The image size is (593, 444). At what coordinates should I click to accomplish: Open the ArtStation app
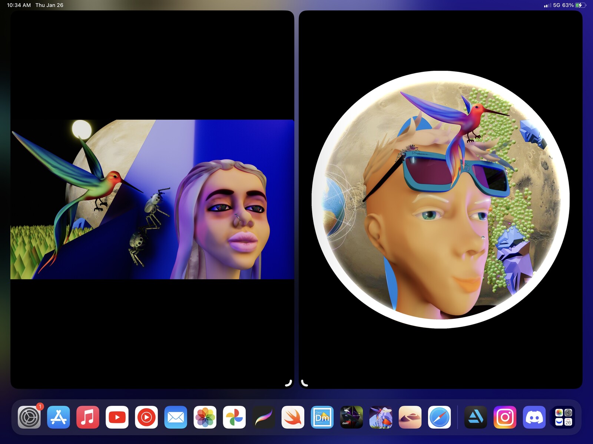pyautogui.click(x=476, y=417)
